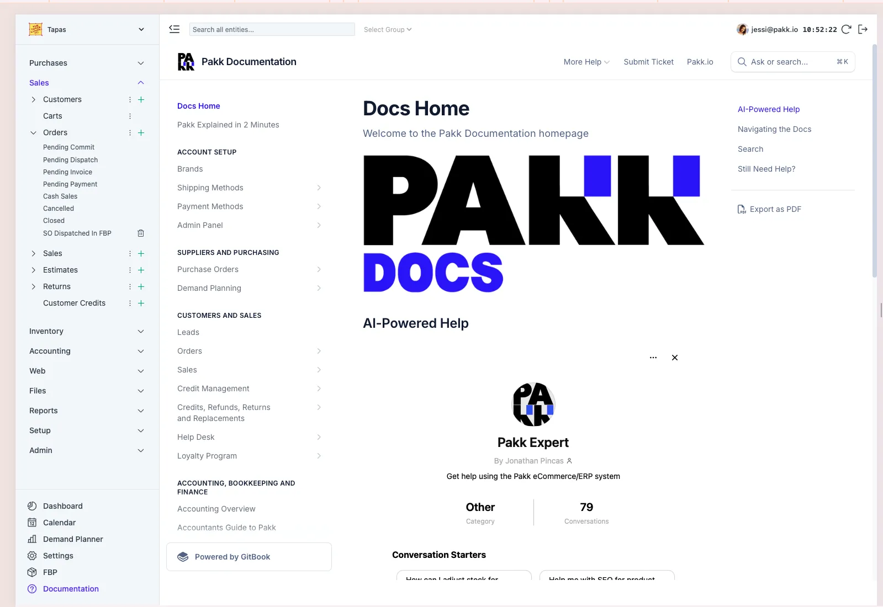Click the user avatar for jessi@pakk.io
Screen dimensions: 883x607
coord(742,29)
